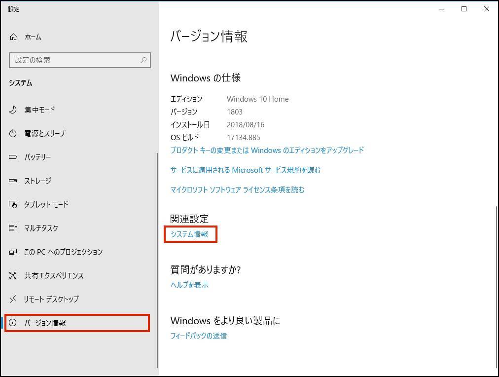Click the Home icon in sidebar

[x=13, y=37]
